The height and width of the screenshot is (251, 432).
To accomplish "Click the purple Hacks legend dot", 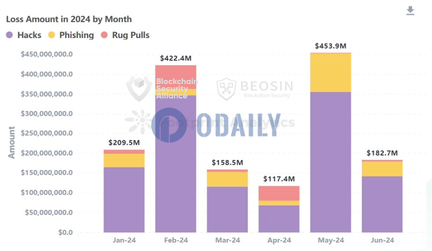I will pyautogui.click(x=9, y=35).
